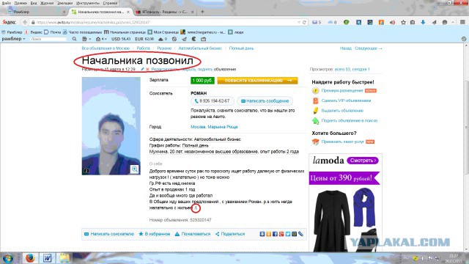Click Поднять объявление в поиске link

pyautogui.click(x=350, y=120)
